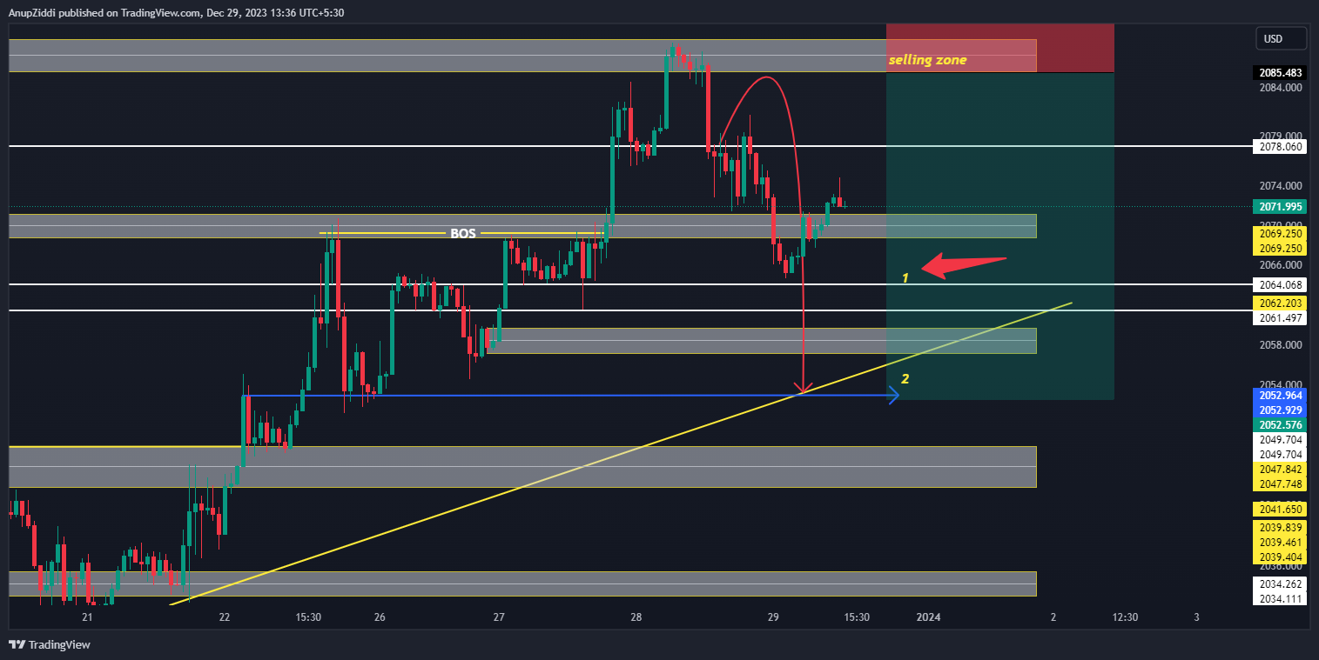
Task: Click the 29 date on time axis
Action: [773, 617]
